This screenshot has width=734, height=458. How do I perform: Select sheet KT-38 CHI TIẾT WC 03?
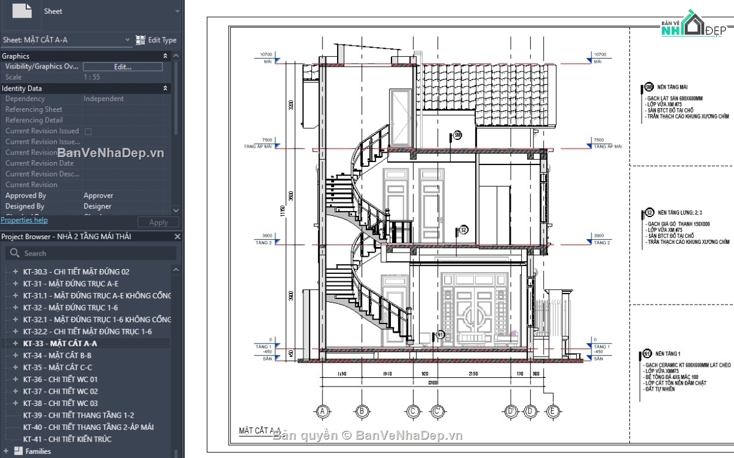(x=61, y=404)
